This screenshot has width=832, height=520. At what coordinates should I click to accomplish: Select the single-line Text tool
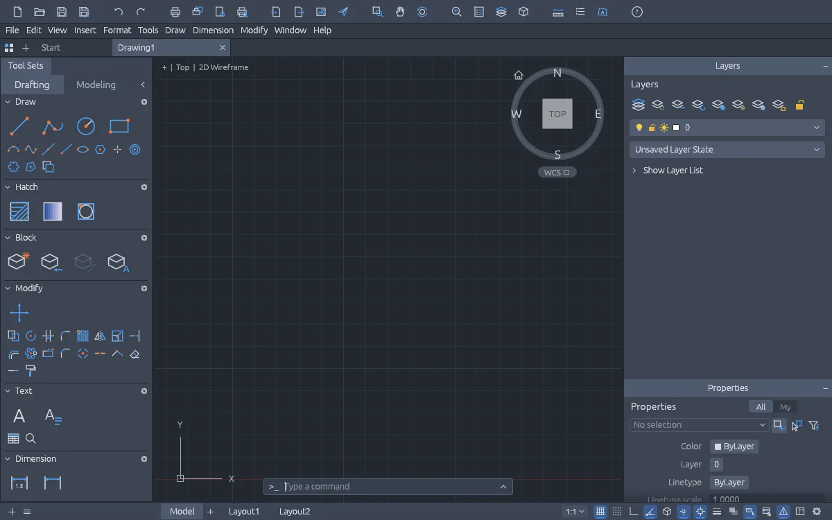pyautogui.click(x=19, y=416)
